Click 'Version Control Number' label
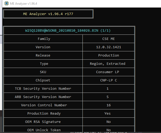The width and height of the screenshot is (161, 133). (44, 105)
